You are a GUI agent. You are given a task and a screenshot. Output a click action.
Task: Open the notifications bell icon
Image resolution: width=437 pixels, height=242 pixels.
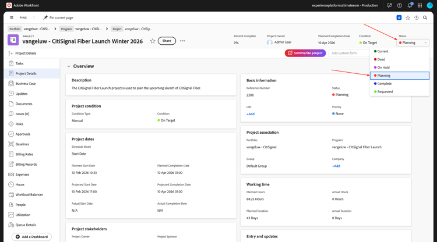pyautogui.click(x=410, y=5)
